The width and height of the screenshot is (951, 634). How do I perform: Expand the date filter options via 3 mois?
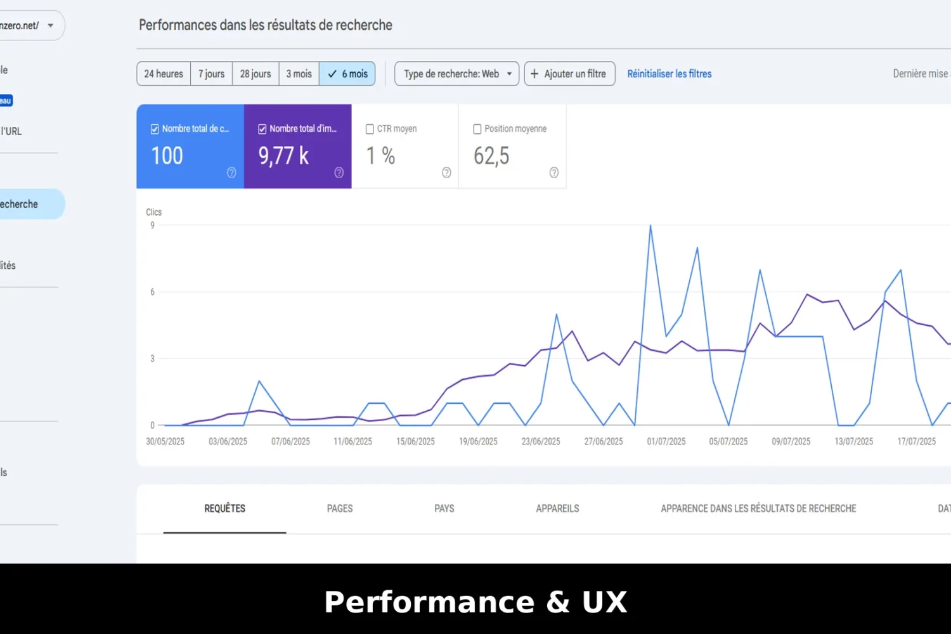tap(299, 74)
